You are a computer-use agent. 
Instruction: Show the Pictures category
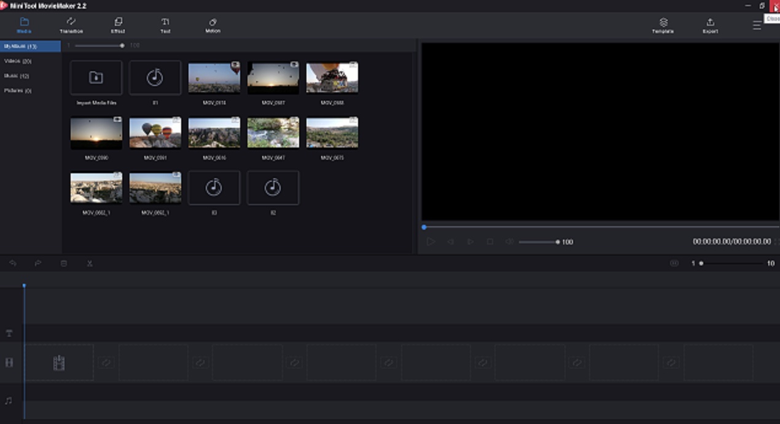click(x=31, y=90)
